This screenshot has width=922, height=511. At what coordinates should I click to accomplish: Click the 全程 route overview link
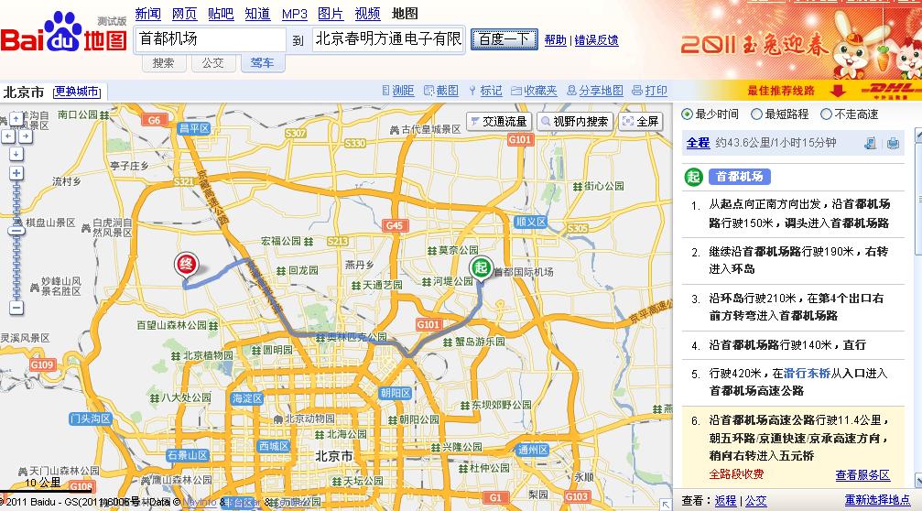(698, 143)
